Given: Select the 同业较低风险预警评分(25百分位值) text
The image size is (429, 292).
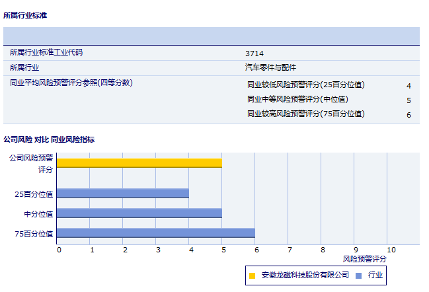Looking at the screenshot, I should tap(306, 85).
